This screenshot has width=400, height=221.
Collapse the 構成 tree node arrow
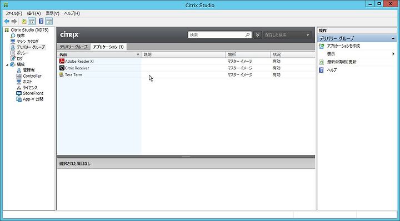pyautogui.click(x=7, y=65)
